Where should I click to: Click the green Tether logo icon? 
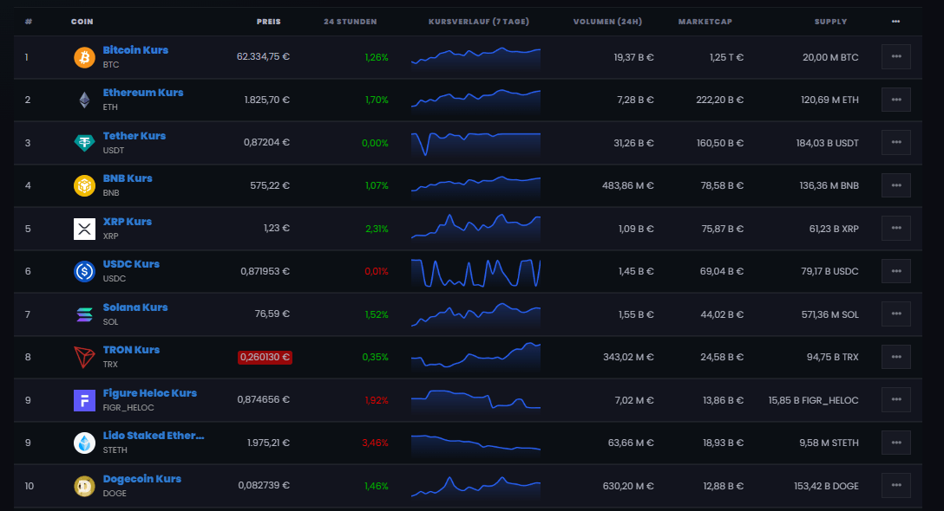pyautogui.click(x=84, y=143)
